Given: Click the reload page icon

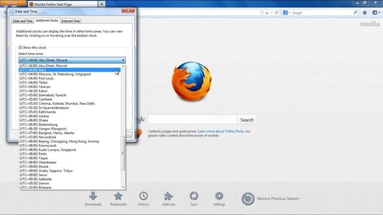Looking at the screenshot, I should tap(276, 13).
